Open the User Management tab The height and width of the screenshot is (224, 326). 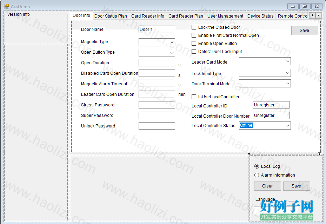coord(225,16)
